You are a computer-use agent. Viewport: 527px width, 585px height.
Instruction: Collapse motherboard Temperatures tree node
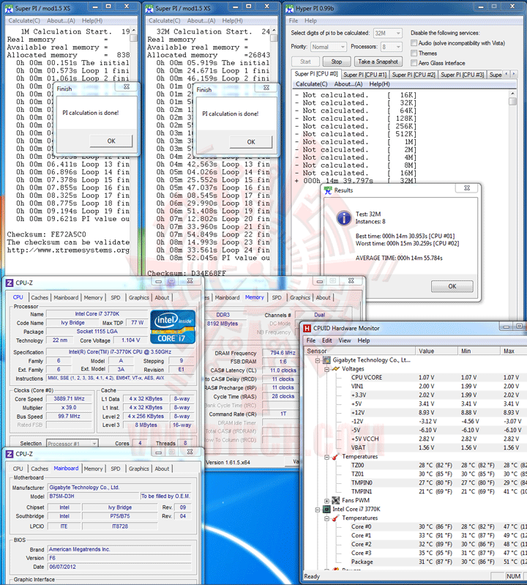point(326,457)
